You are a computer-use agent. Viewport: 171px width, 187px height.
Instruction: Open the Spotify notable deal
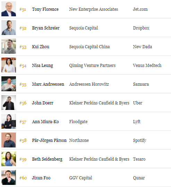(139, 141)
